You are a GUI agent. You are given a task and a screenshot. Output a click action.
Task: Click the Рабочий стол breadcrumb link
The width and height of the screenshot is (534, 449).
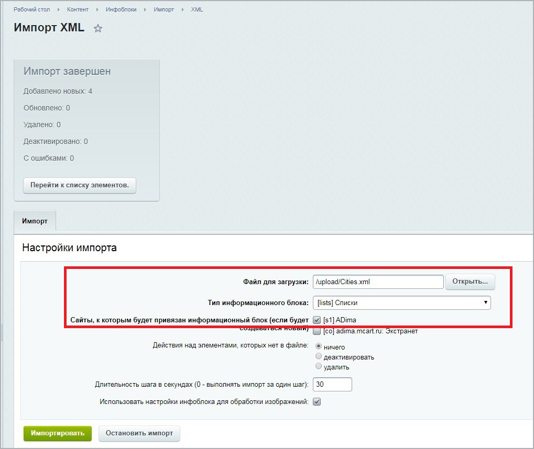click(x=31, y=9)
